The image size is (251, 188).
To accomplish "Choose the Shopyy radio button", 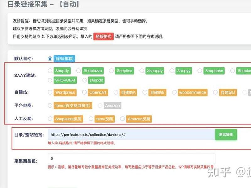I will point(172,71).
